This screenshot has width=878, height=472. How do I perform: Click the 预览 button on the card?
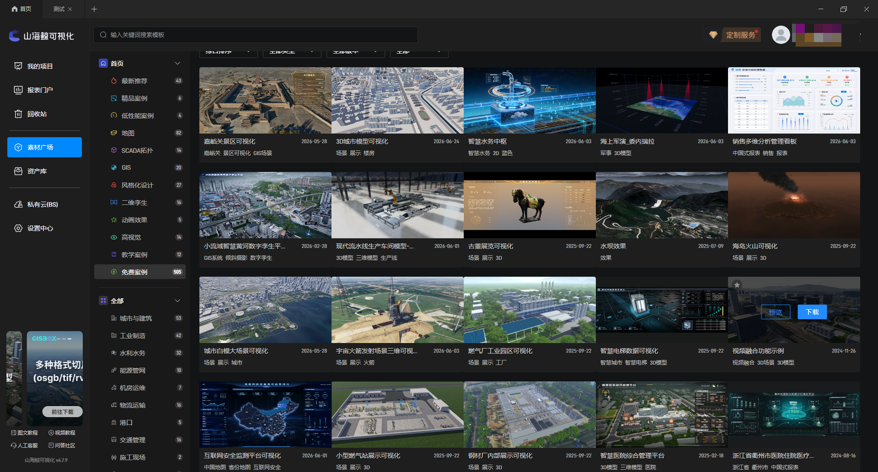click(x=776, y=312)
